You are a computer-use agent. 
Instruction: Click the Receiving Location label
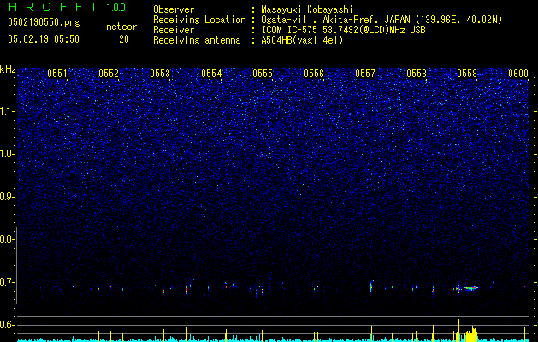click(x=199, y=20)
